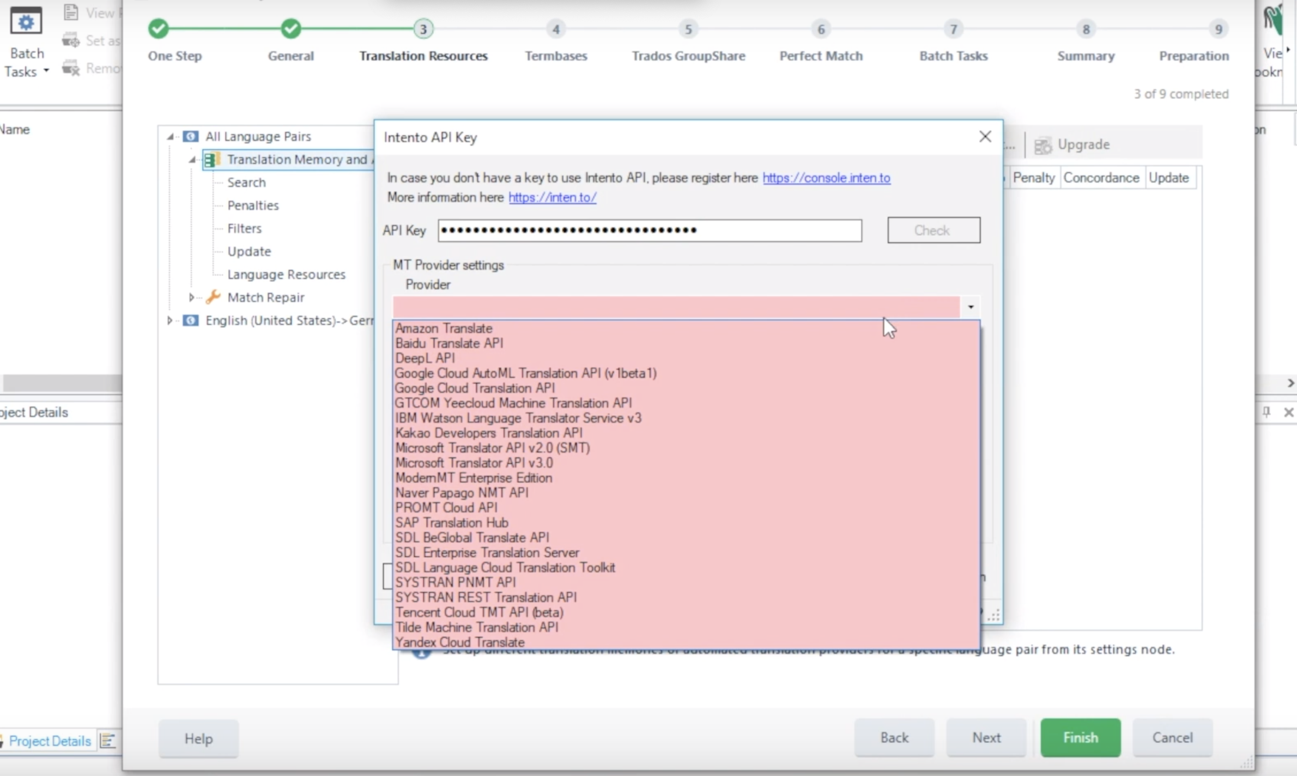
Task: Select Microsoft Translator API v3.0
Action: [686, 463]
